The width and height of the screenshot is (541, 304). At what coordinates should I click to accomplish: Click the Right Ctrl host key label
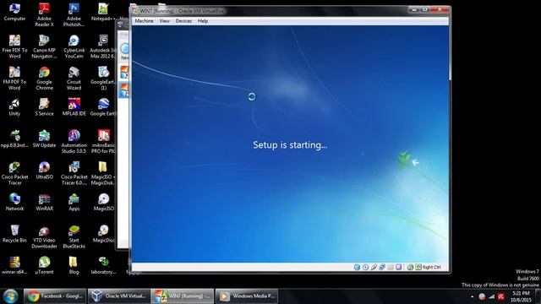click(432, 267)
